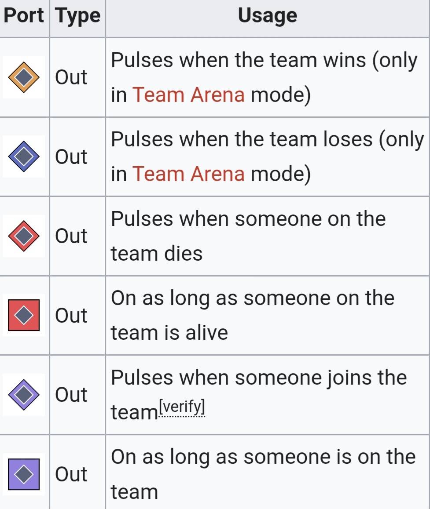Click the verify superscript note
The height and width of the screenshot is (509, 430).
click(182, 407)
